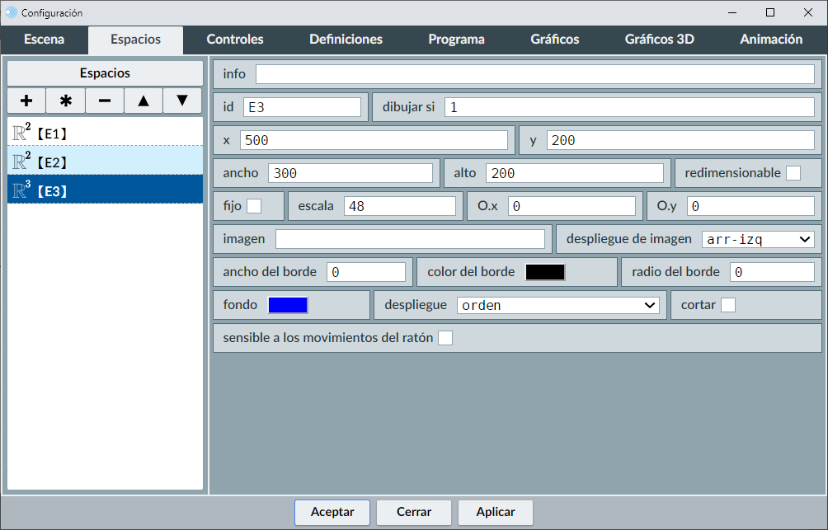Move the selected space up with the arrow
Viewport: 828px width, 530px height.
point(143,101)
